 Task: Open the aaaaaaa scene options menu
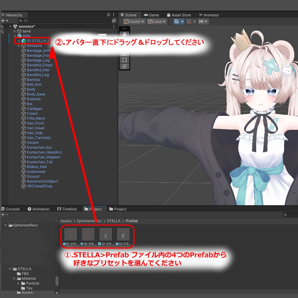pos(114,26)
